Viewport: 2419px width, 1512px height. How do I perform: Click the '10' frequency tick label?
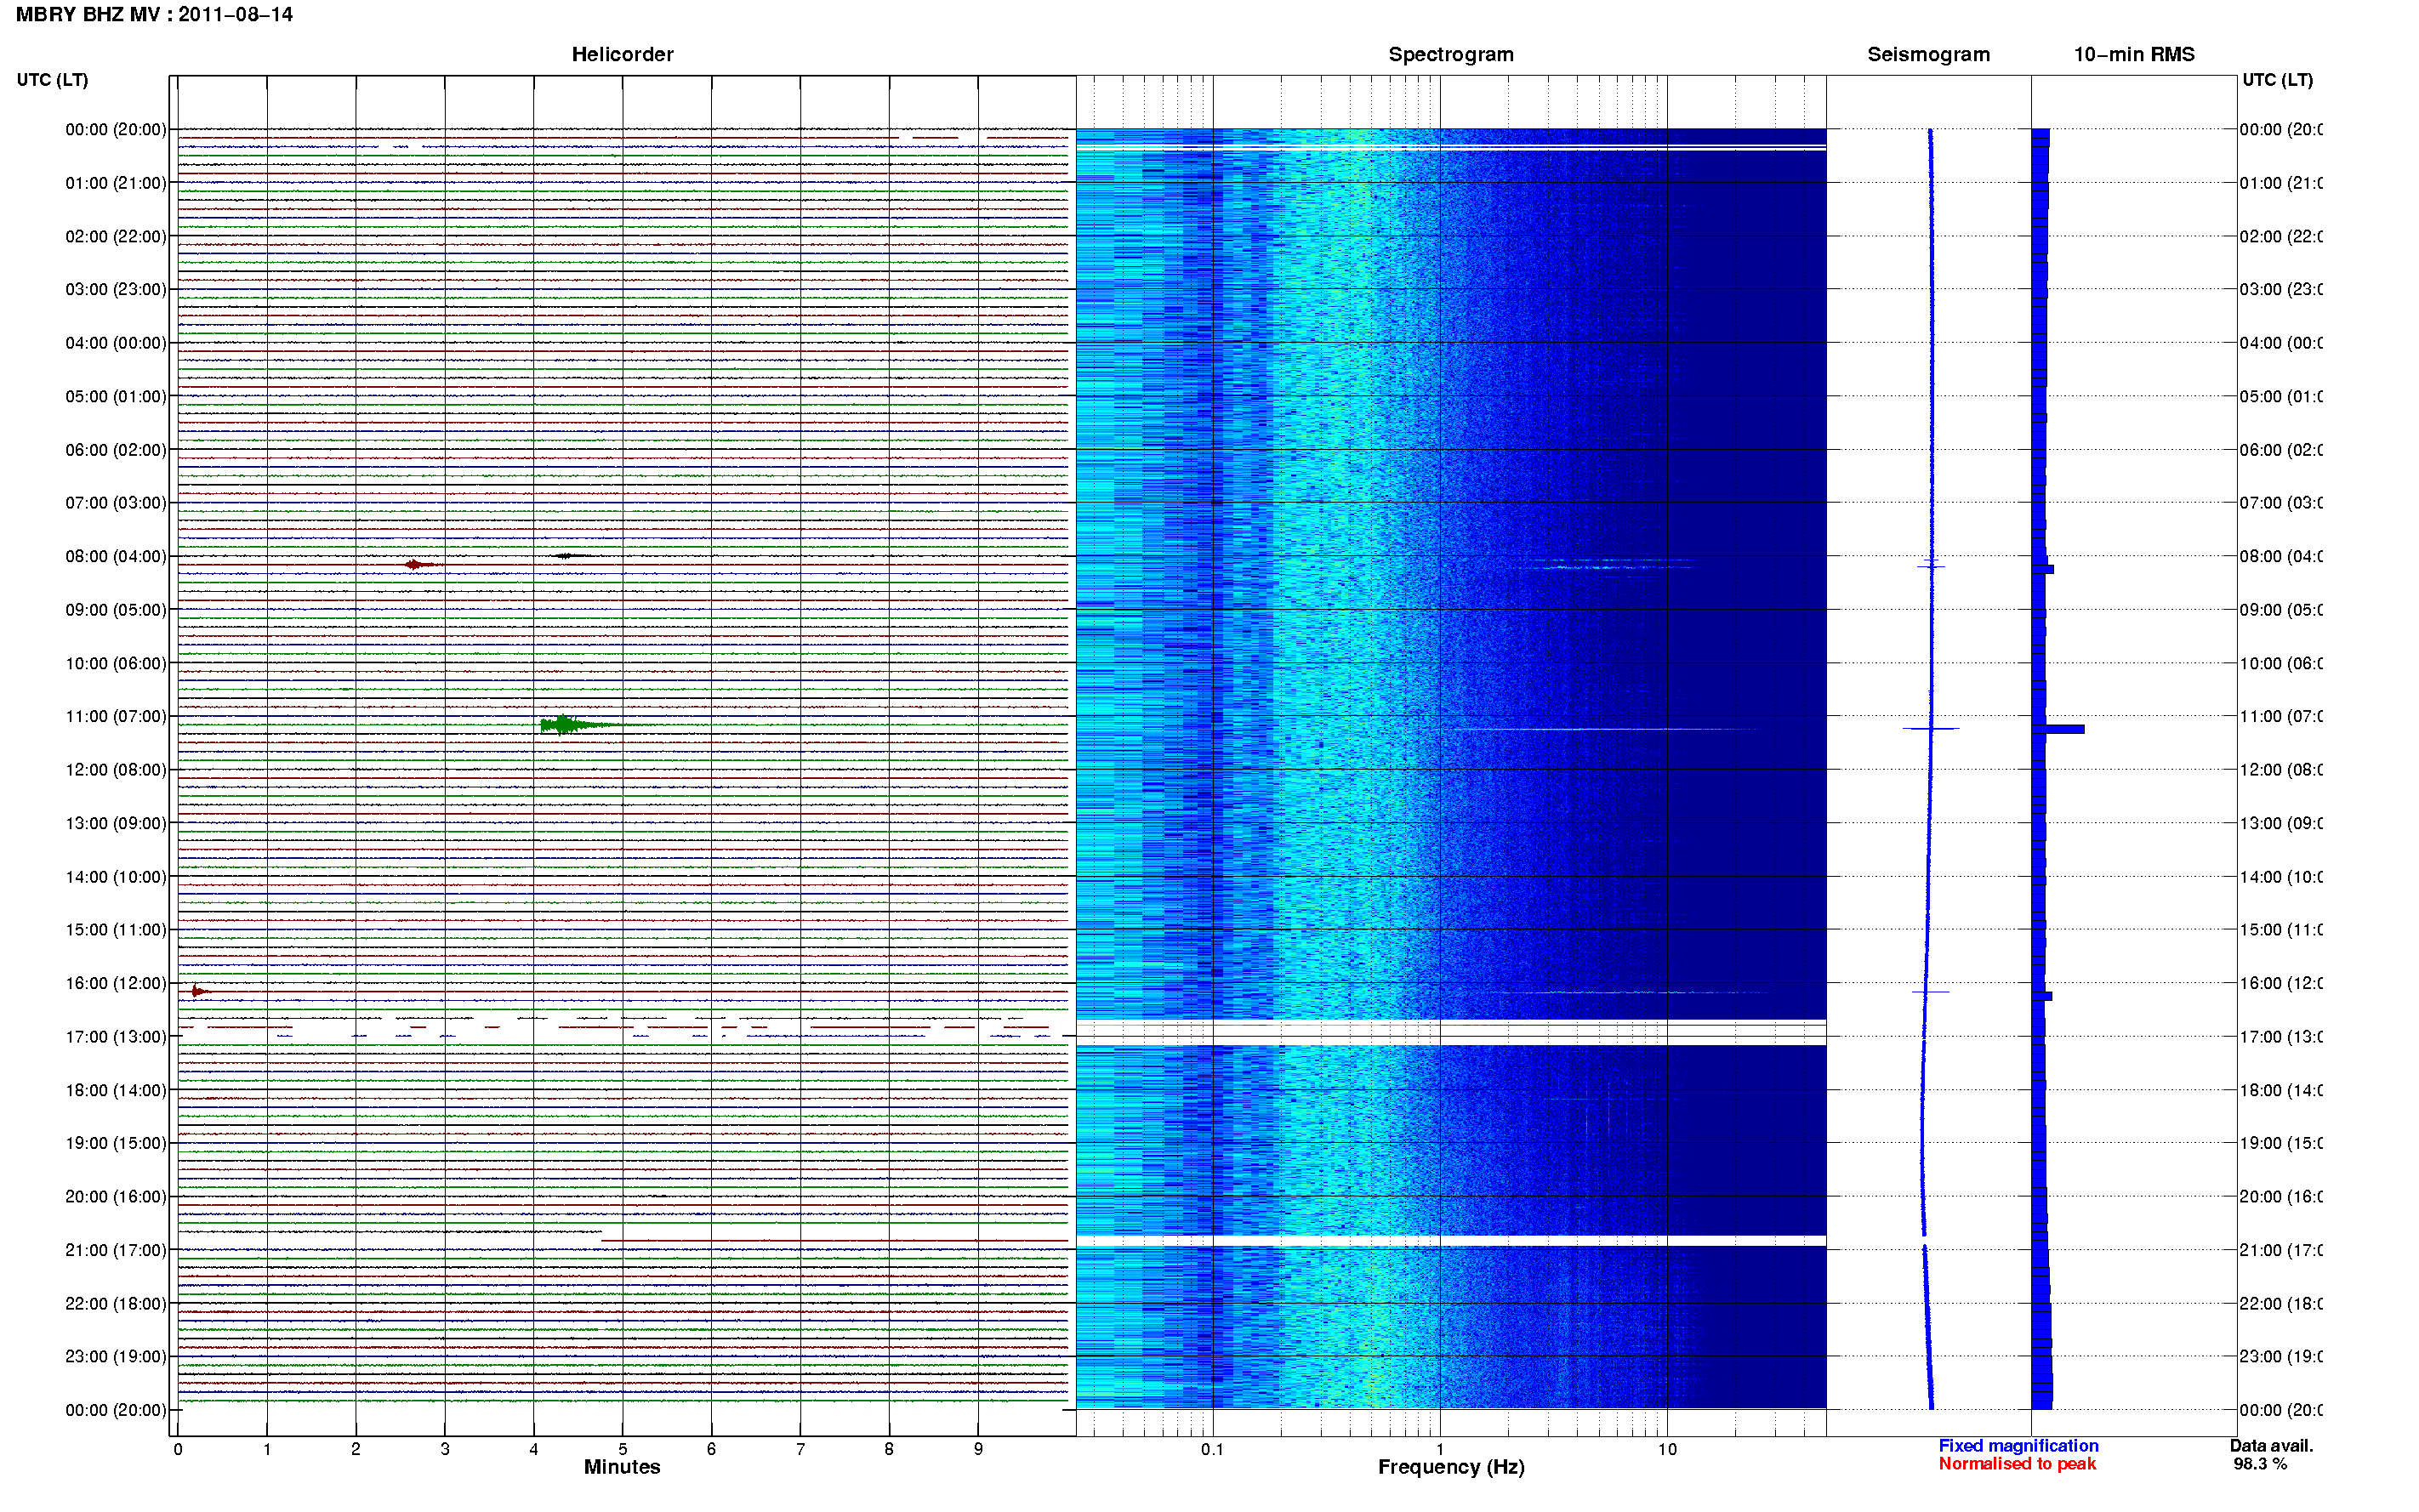pos(1667,1449)
